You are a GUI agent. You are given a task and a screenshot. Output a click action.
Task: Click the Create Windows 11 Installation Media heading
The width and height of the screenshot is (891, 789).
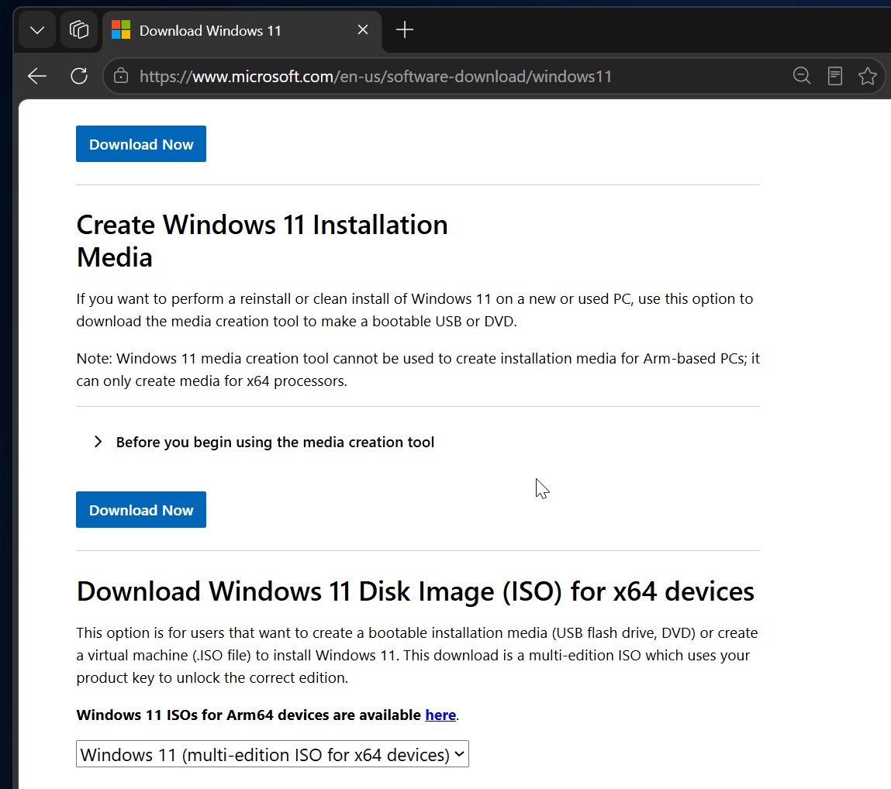pyautogui.click(x=262, y=241)
